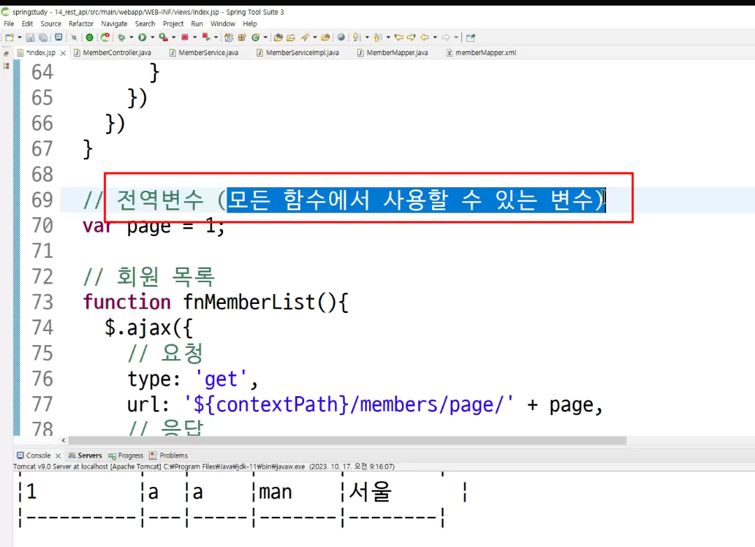Open the Run menu
This screenshot has width=755, height=547.
point(197,24)
